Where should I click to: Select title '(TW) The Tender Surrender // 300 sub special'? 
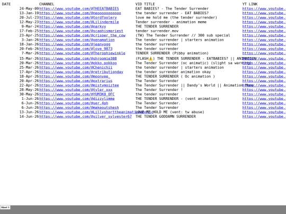coord(183,35)
